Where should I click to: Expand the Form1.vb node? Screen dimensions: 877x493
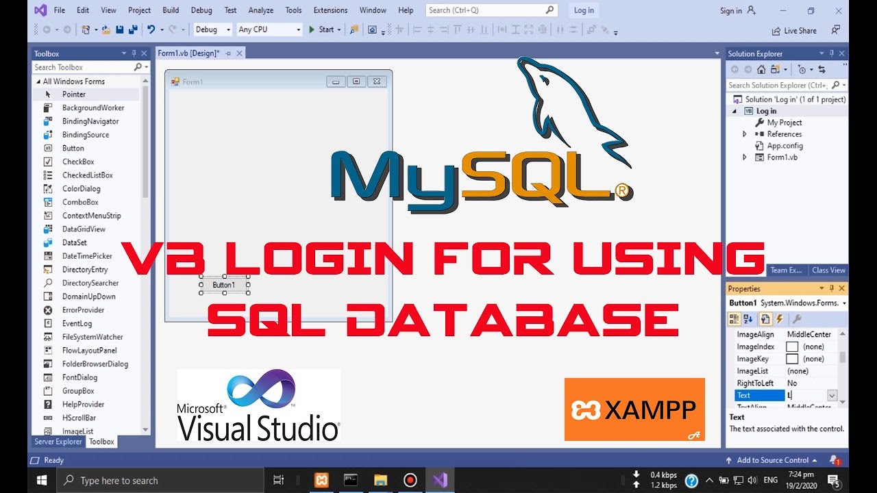click(745, 157)
